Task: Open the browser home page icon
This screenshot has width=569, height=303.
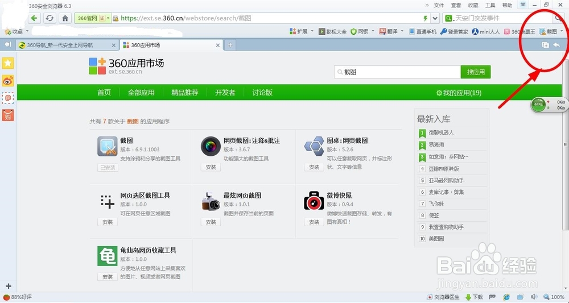Action: point(65,18)
